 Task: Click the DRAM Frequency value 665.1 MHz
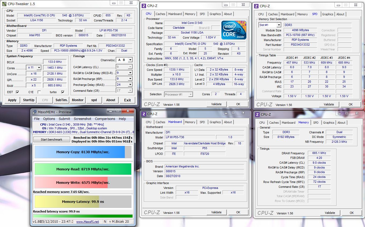[x=319, y=153]
